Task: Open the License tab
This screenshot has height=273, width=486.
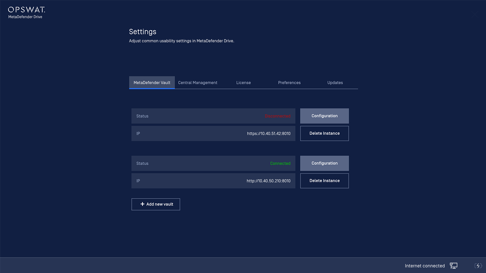Action: pyautogui.click(x=243, y=83)
